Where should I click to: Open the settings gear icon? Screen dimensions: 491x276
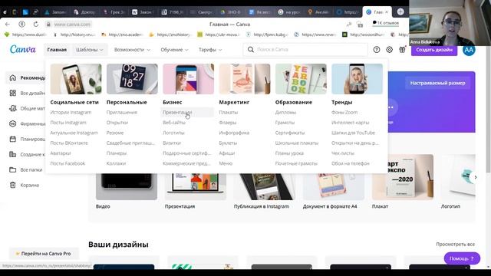pos(389,49)
